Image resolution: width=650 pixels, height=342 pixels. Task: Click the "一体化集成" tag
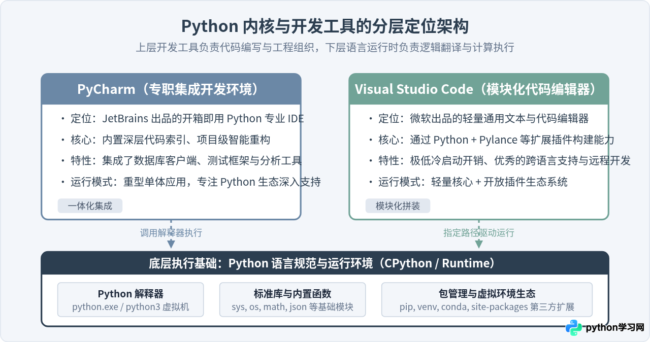(x=90, y=206)
